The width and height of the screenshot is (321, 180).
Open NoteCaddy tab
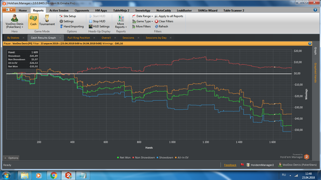[164, 11]
